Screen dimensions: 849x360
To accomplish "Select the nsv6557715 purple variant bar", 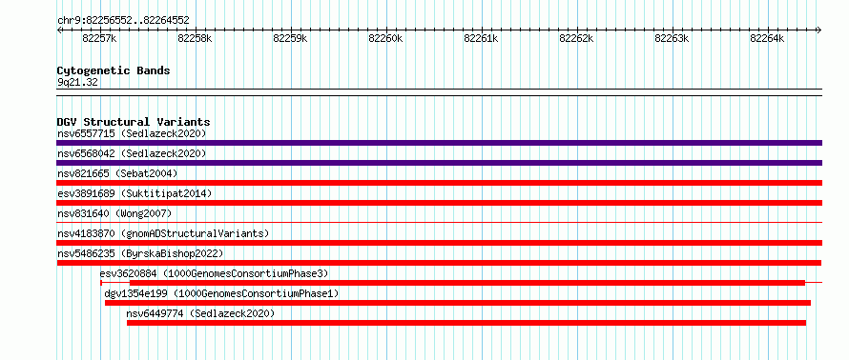I will (x=439, y=143).
